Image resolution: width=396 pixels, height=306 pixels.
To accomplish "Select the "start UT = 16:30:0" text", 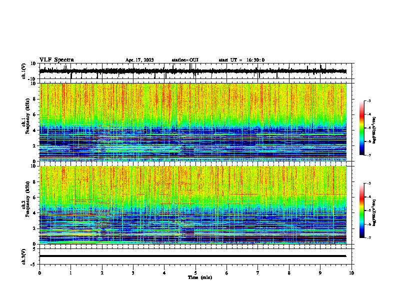I will 241,60.
